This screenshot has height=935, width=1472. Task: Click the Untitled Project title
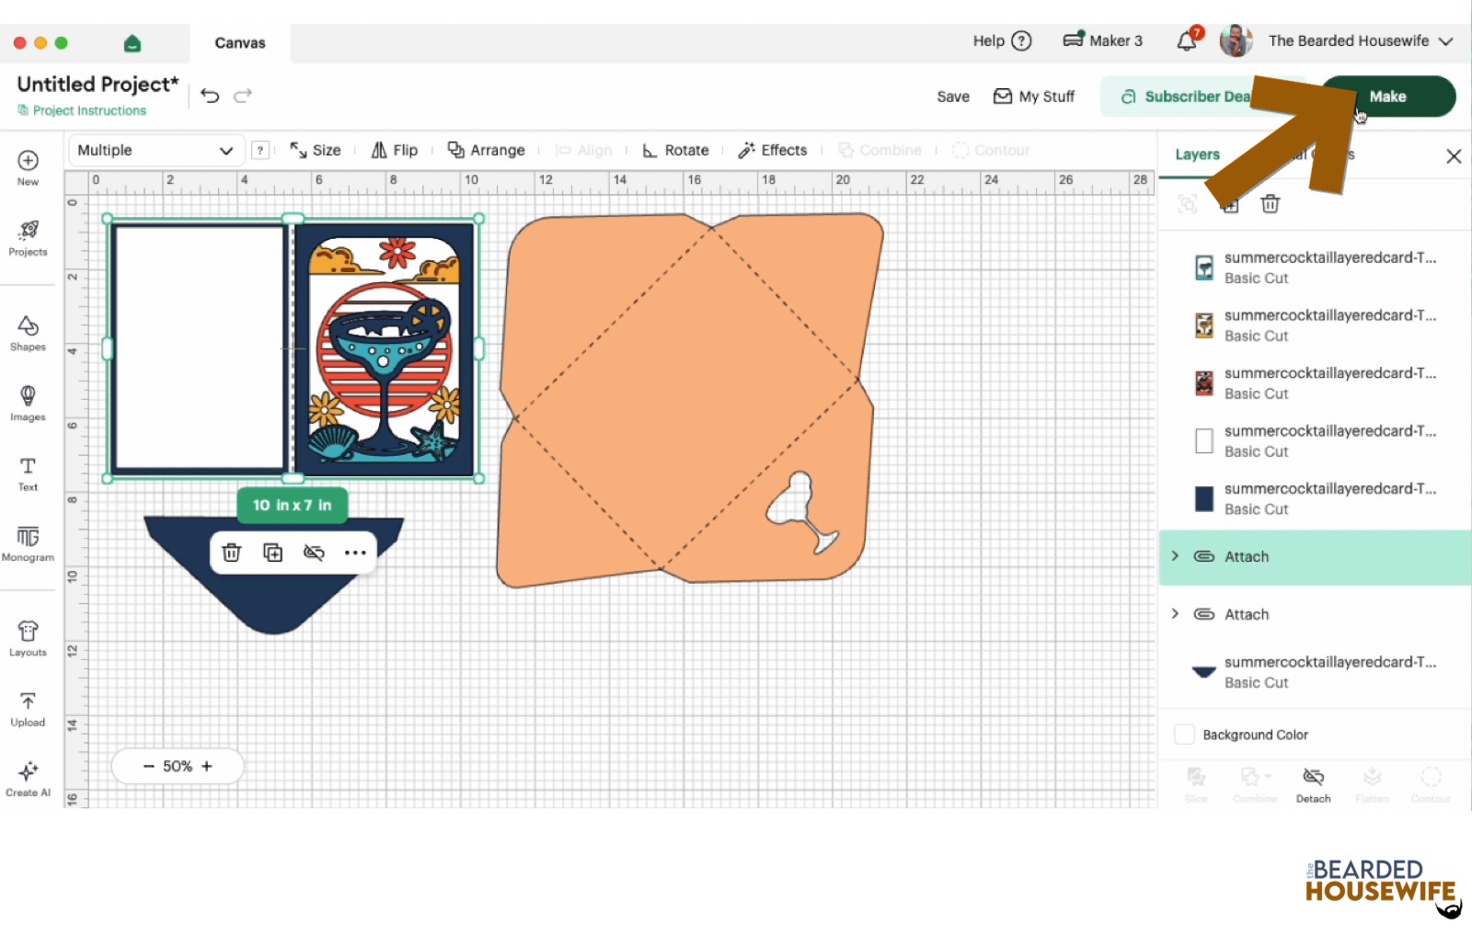(98, 84)
